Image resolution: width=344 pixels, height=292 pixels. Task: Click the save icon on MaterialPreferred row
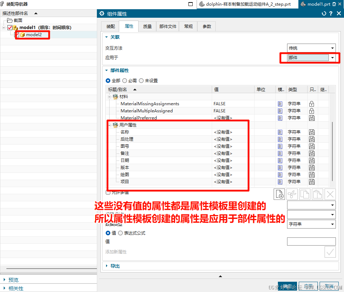pyautogui.click(x=311, y=118)
